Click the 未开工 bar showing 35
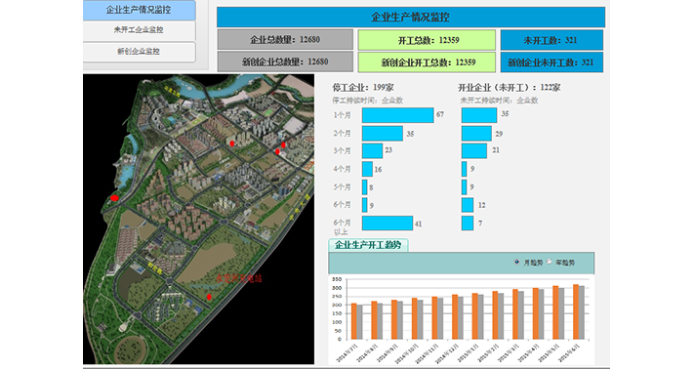Screen dimensions: 694x369 pos(479,115)
